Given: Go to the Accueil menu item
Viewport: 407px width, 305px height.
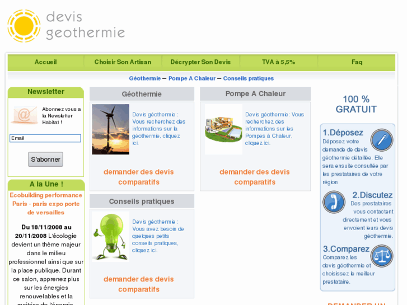Looking at the screenshot, I should tap(46, 62).
